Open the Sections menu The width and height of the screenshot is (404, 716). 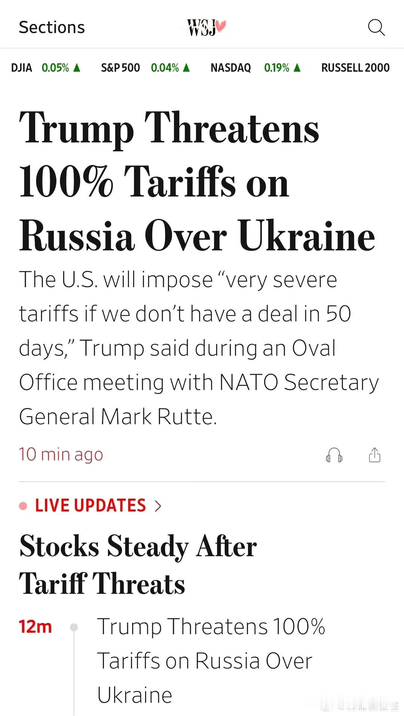click(x=52, y=27)
